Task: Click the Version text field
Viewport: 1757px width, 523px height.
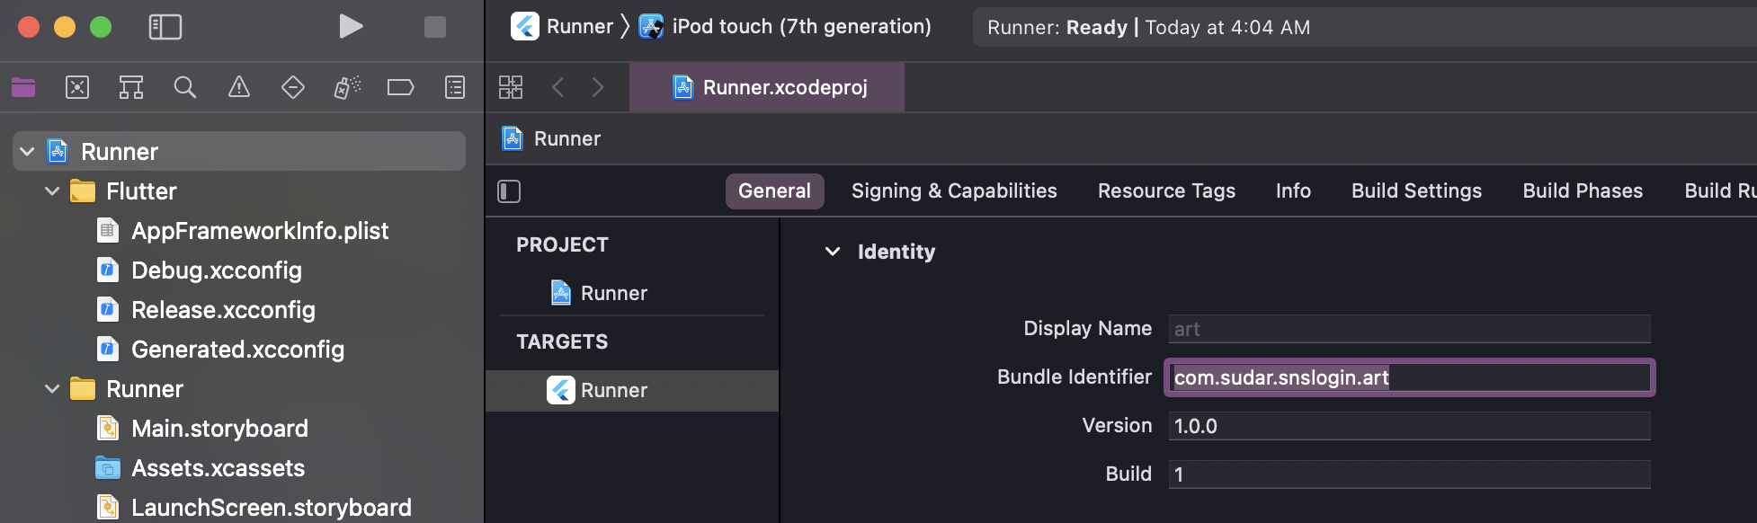Action: (x=1408, y=426)
